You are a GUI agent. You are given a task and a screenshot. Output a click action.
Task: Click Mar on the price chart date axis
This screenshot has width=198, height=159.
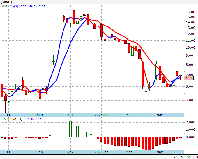click(129, 115)
